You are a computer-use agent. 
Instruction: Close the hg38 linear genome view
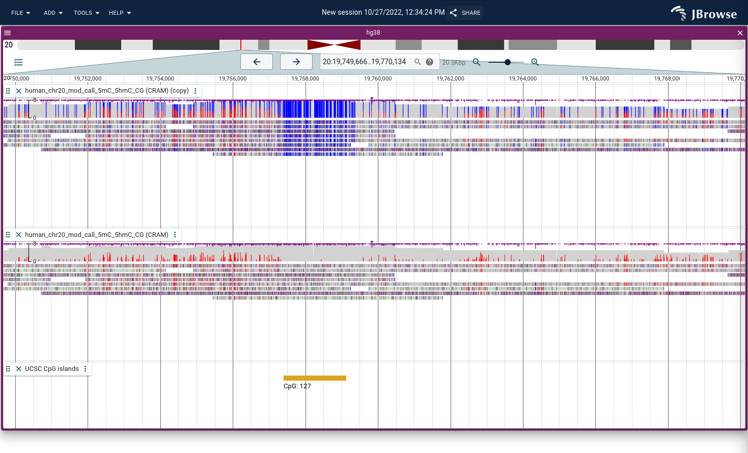(x=740, y=33)
